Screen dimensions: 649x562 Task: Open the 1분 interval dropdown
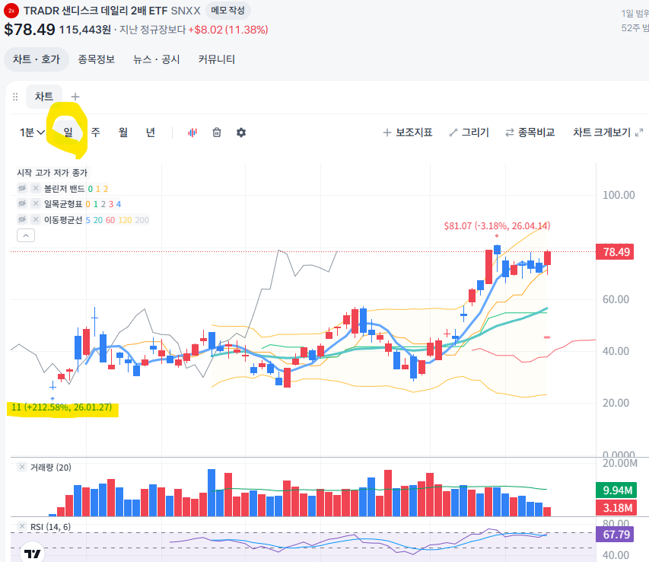32,133
